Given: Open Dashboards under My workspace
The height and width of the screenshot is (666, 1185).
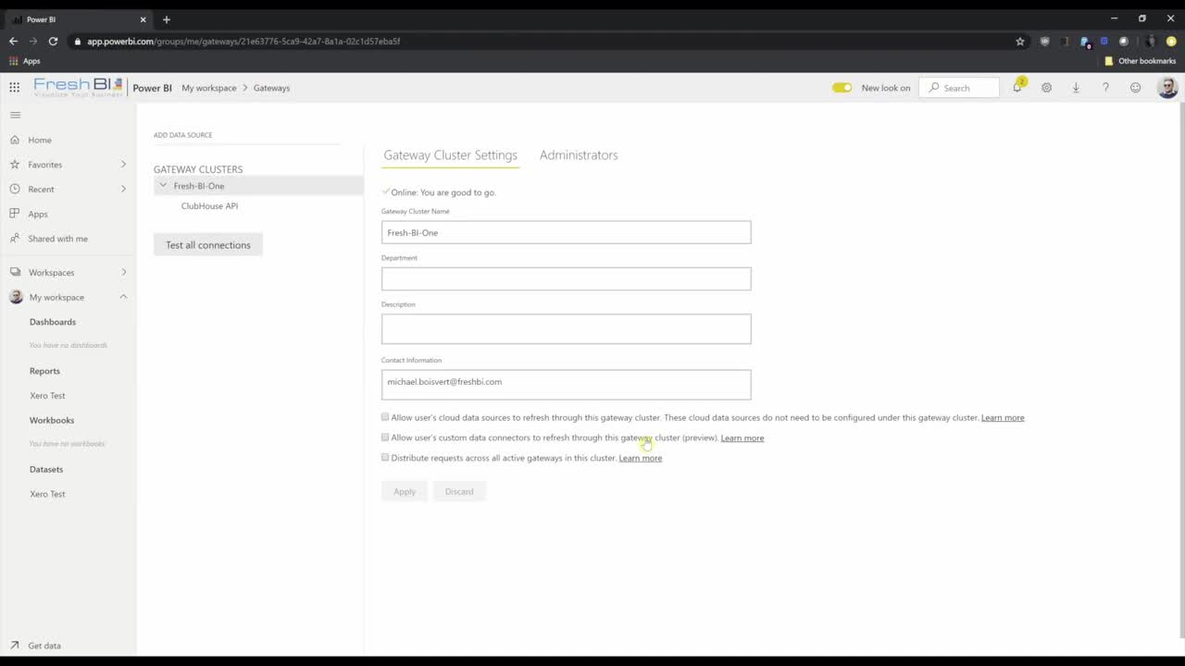Looking at the screenshot, I should [x=53, y=322].
